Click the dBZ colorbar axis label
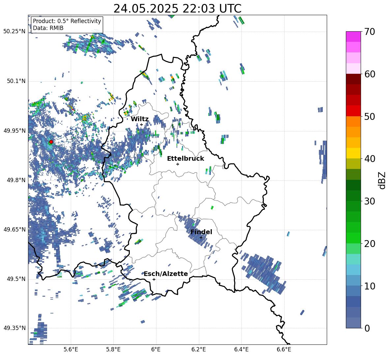 [x=382, y=180]
